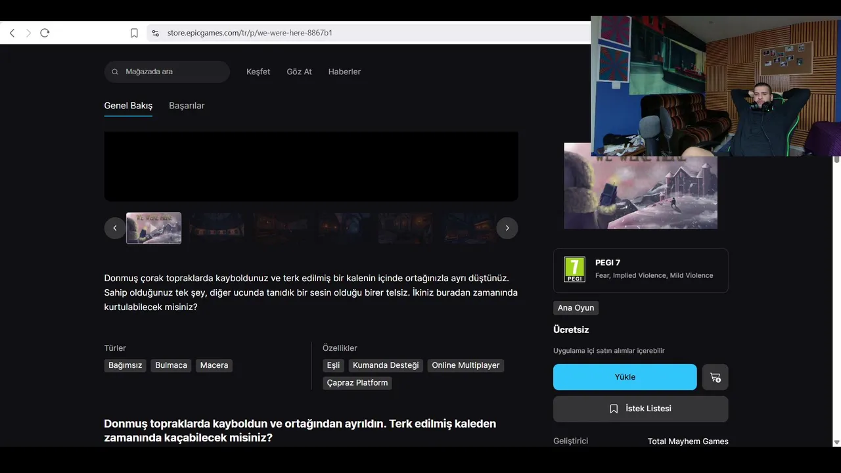Click the Total Mayhem Games developer link
The height and width of the screenshot is (473, 841).
pos(688,441)
